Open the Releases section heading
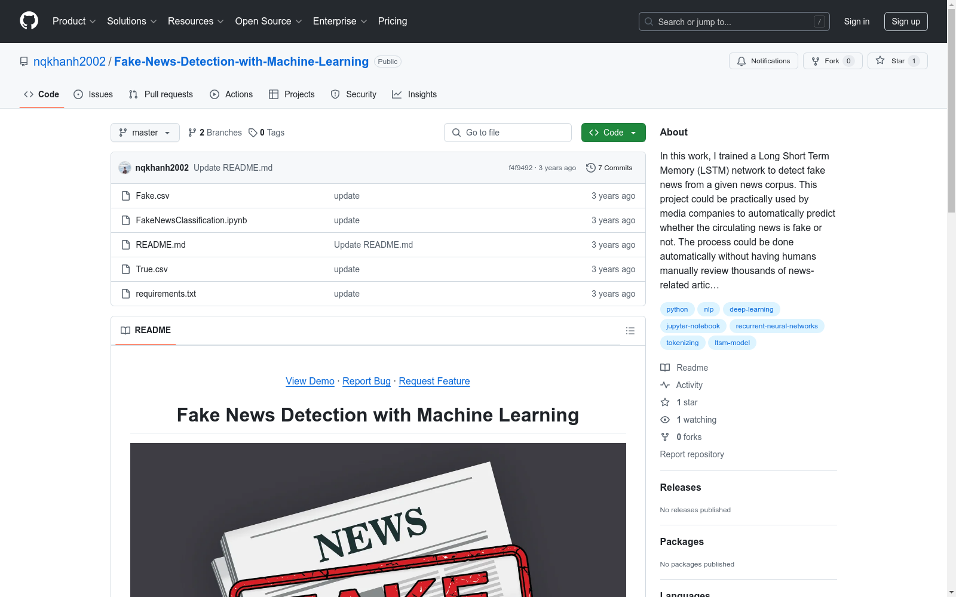 (x=681, y=487)
